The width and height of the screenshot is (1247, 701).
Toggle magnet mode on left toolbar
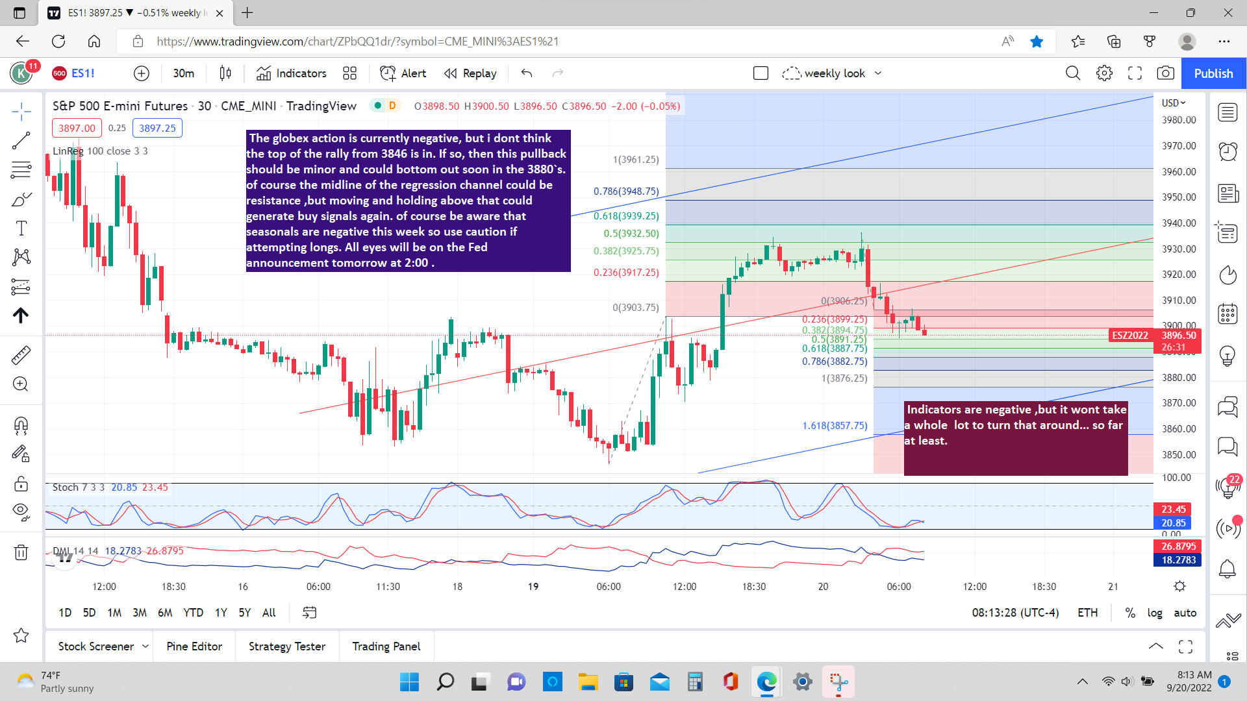point(21,425)
